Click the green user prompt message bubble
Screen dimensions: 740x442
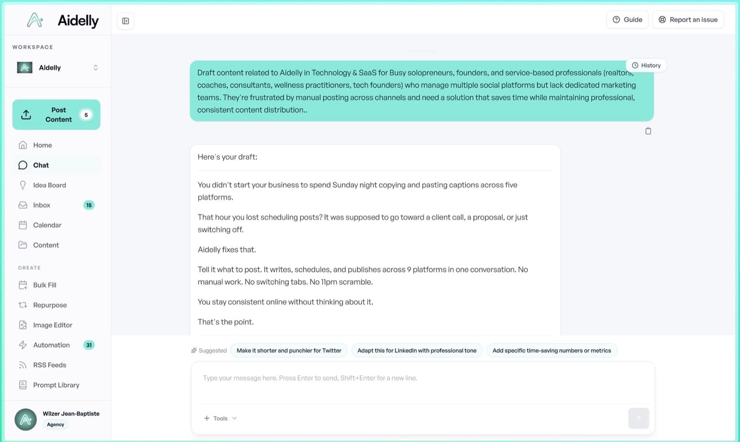coord(422,91)
